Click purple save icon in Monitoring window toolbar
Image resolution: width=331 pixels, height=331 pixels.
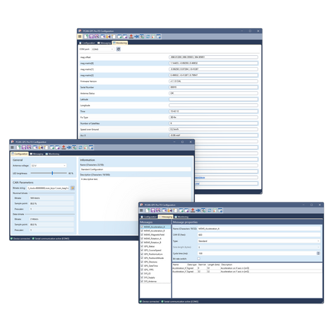(91, 37)
